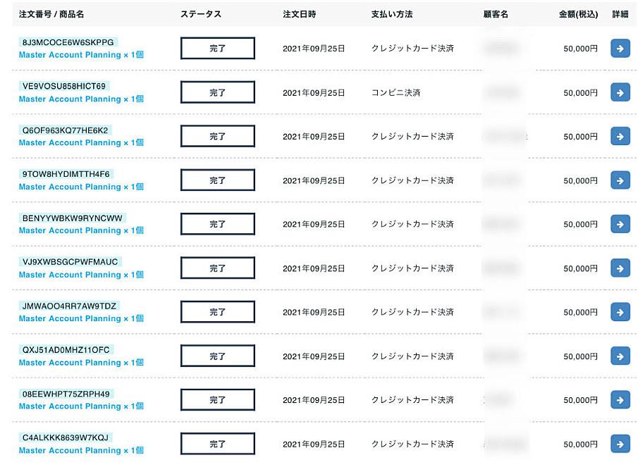Screen dimensions: 638x472
Task: Open product link under order VE9VOSU858HICT69
Action: click(x=81, y=99)
